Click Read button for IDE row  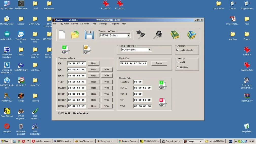[x=94, y=63]
